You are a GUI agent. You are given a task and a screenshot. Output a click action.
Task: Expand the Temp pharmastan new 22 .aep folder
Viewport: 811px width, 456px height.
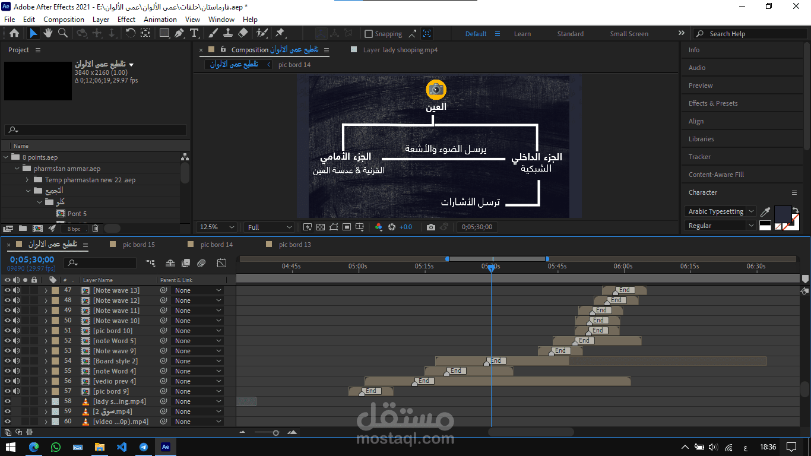tap(27, 180)
